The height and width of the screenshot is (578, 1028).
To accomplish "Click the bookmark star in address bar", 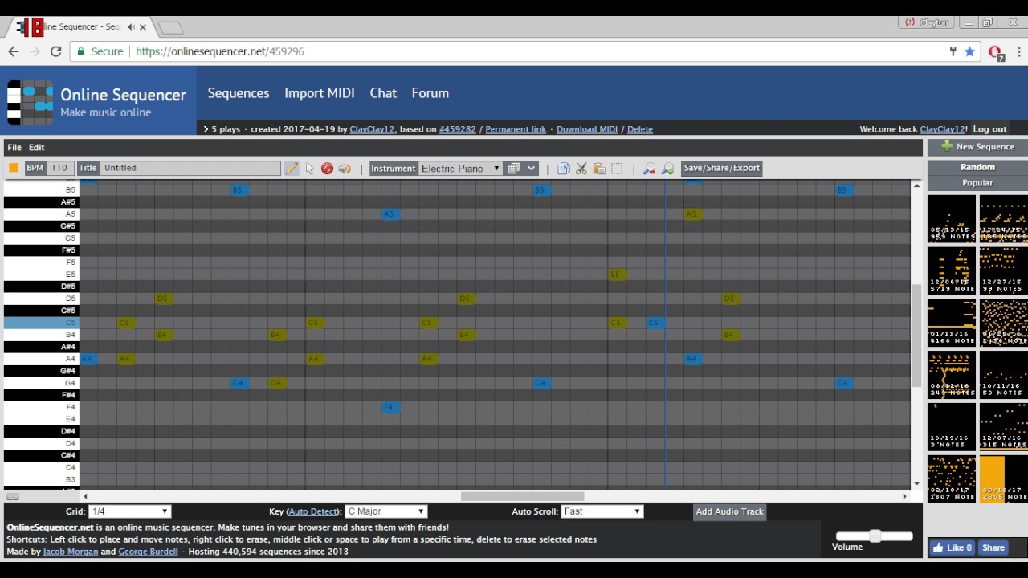I will point(969,51).
